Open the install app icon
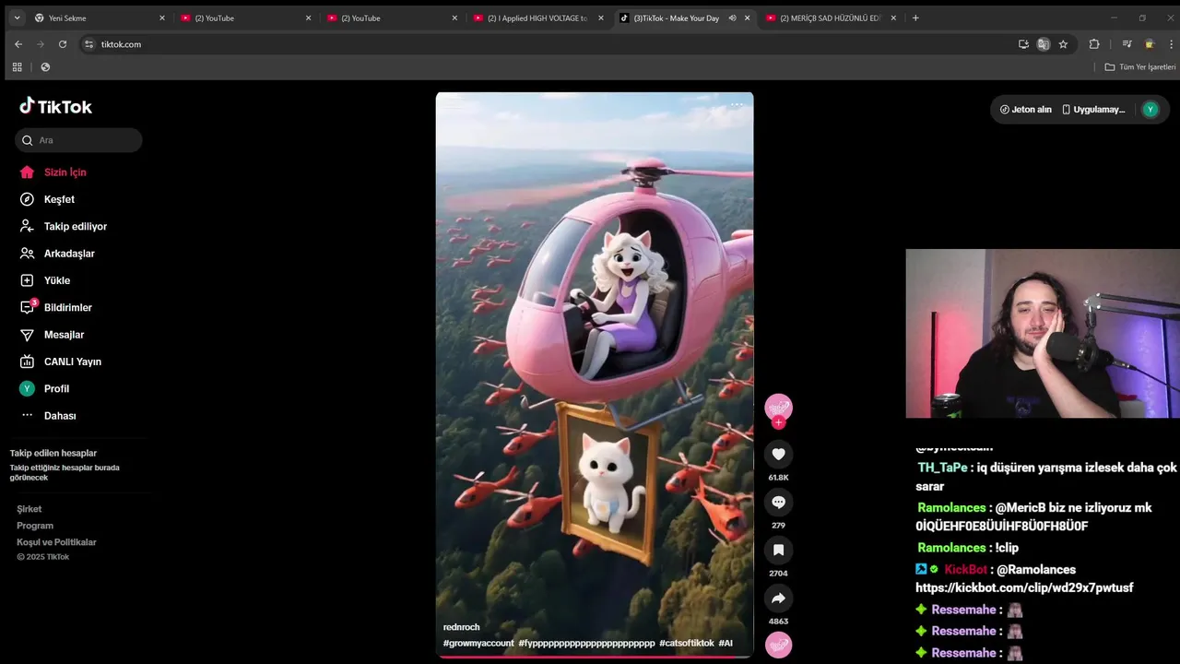The height and width of the screenshot is (664, 1180). [x=1023, y=44]
